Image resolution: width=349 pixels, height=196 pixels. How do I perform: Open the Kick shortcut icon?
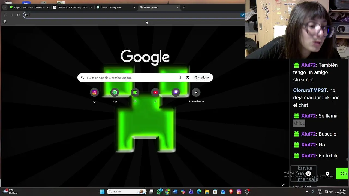click(x=135, y=93)
